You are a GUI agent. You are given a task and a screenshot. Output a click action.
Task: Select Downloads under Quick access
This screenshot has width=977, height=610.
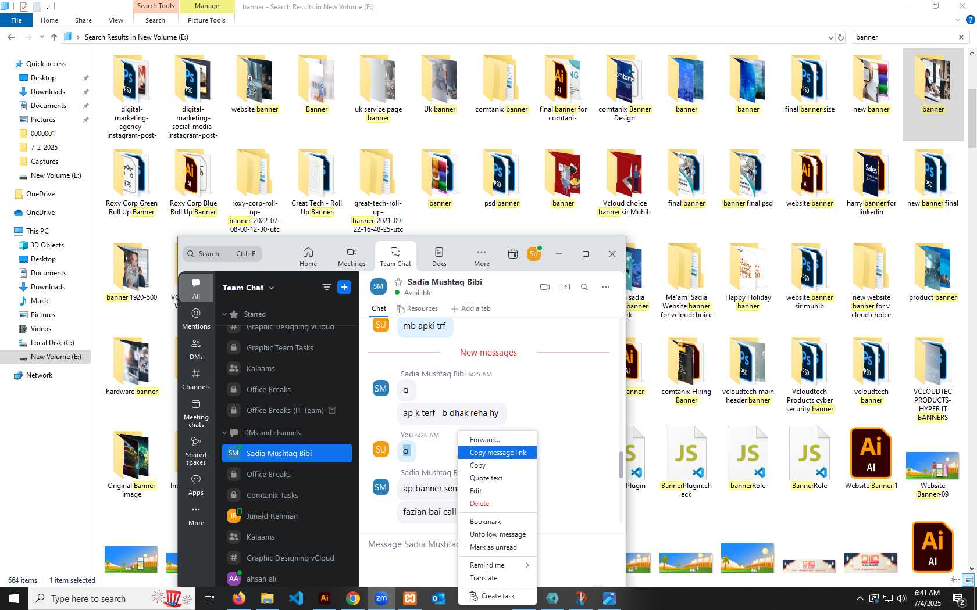pyautogui.click(x=48, y=92)
